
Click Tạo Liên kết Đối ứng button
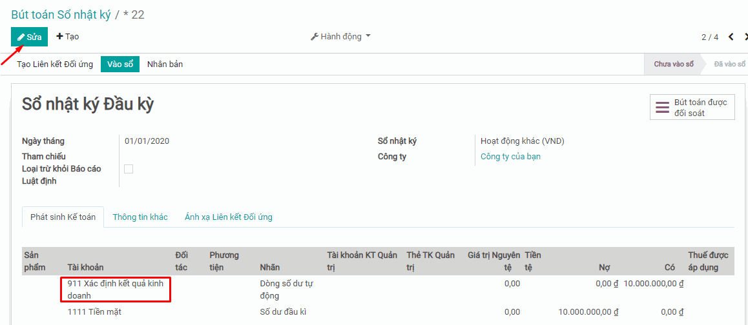tap(55, 64)
